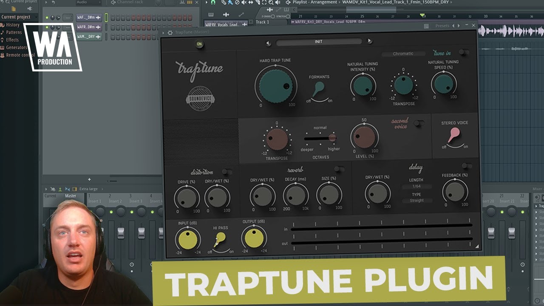Click the Input dB knob

coord(187,239)
